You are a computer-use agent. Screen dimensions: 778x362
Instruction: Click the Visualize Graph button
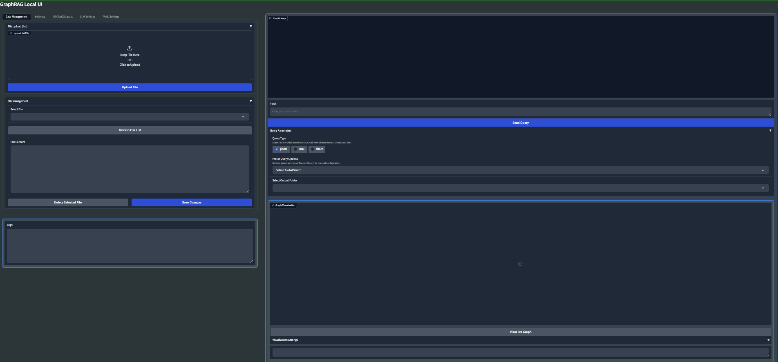[521, 332]
